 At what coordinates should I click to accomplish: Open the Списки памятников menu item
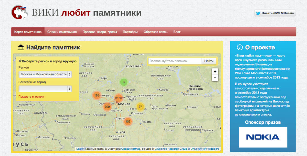62,32
